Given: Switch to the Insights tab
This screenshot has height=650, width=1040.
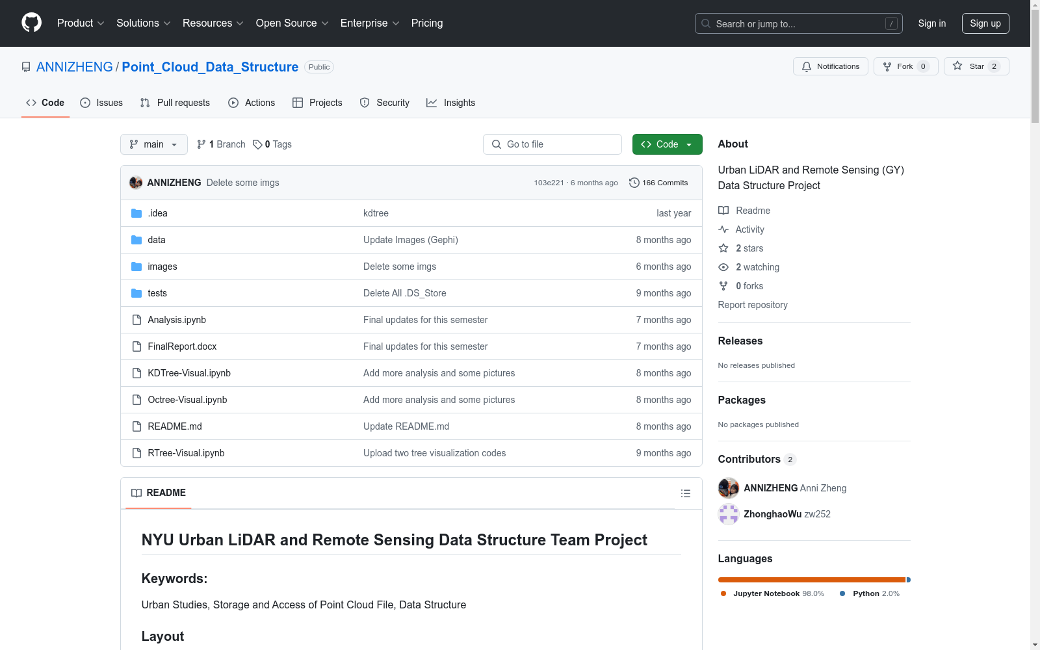Looking at the screenshot, I should click(451, 103).
